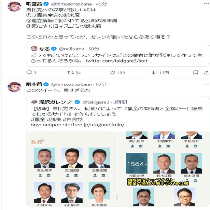Click @himasoraakane handle on the 52分 tweet
Viewport: 210px width, 210px height.
tap(71, 84)
